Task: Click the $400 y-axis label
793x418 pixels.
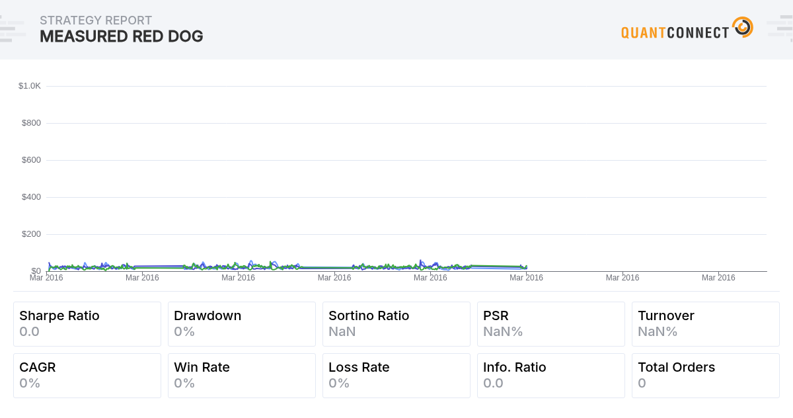Action: point(31,197)
